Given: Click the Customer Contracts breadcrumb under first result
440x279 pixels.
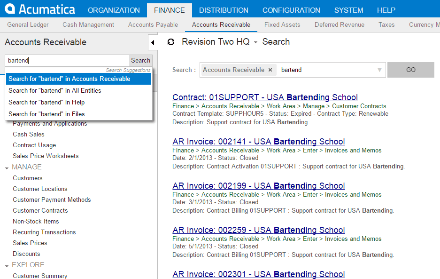Looking at the screenshot, I should [x=359, y=106].
